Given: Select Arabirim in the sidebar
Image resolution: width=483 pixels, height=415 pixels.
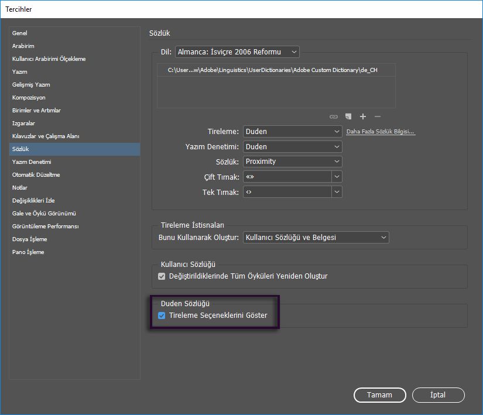Looking at the screenshot, I should (74, 46).
